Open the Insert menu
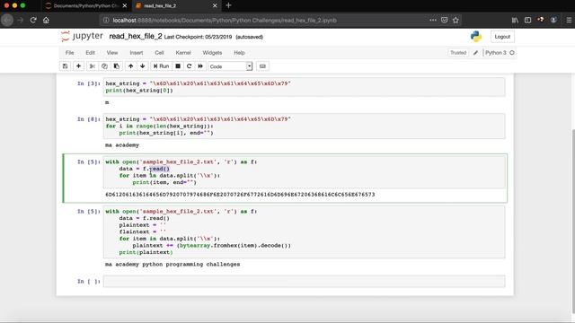 [137, 53]
